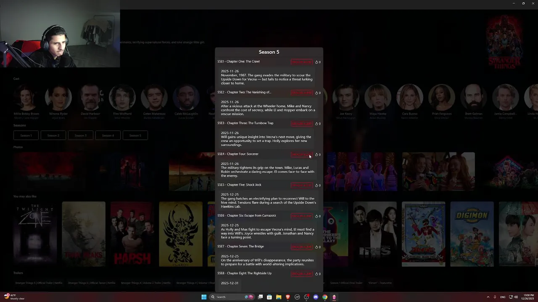Click spoiler alert for The Turnbow Trap

tap(302, 124)
